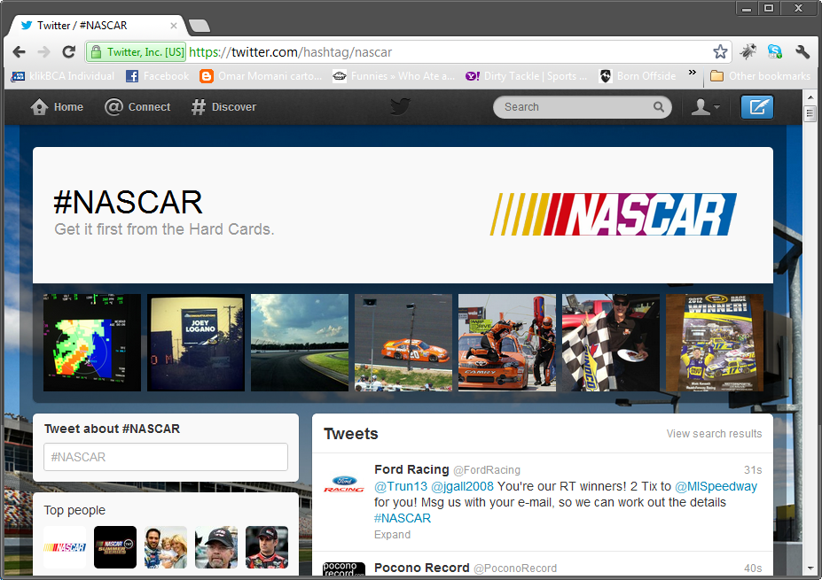Click the browser back arrow
Viewport: 822px width, 580px height.
click(20, 52)
